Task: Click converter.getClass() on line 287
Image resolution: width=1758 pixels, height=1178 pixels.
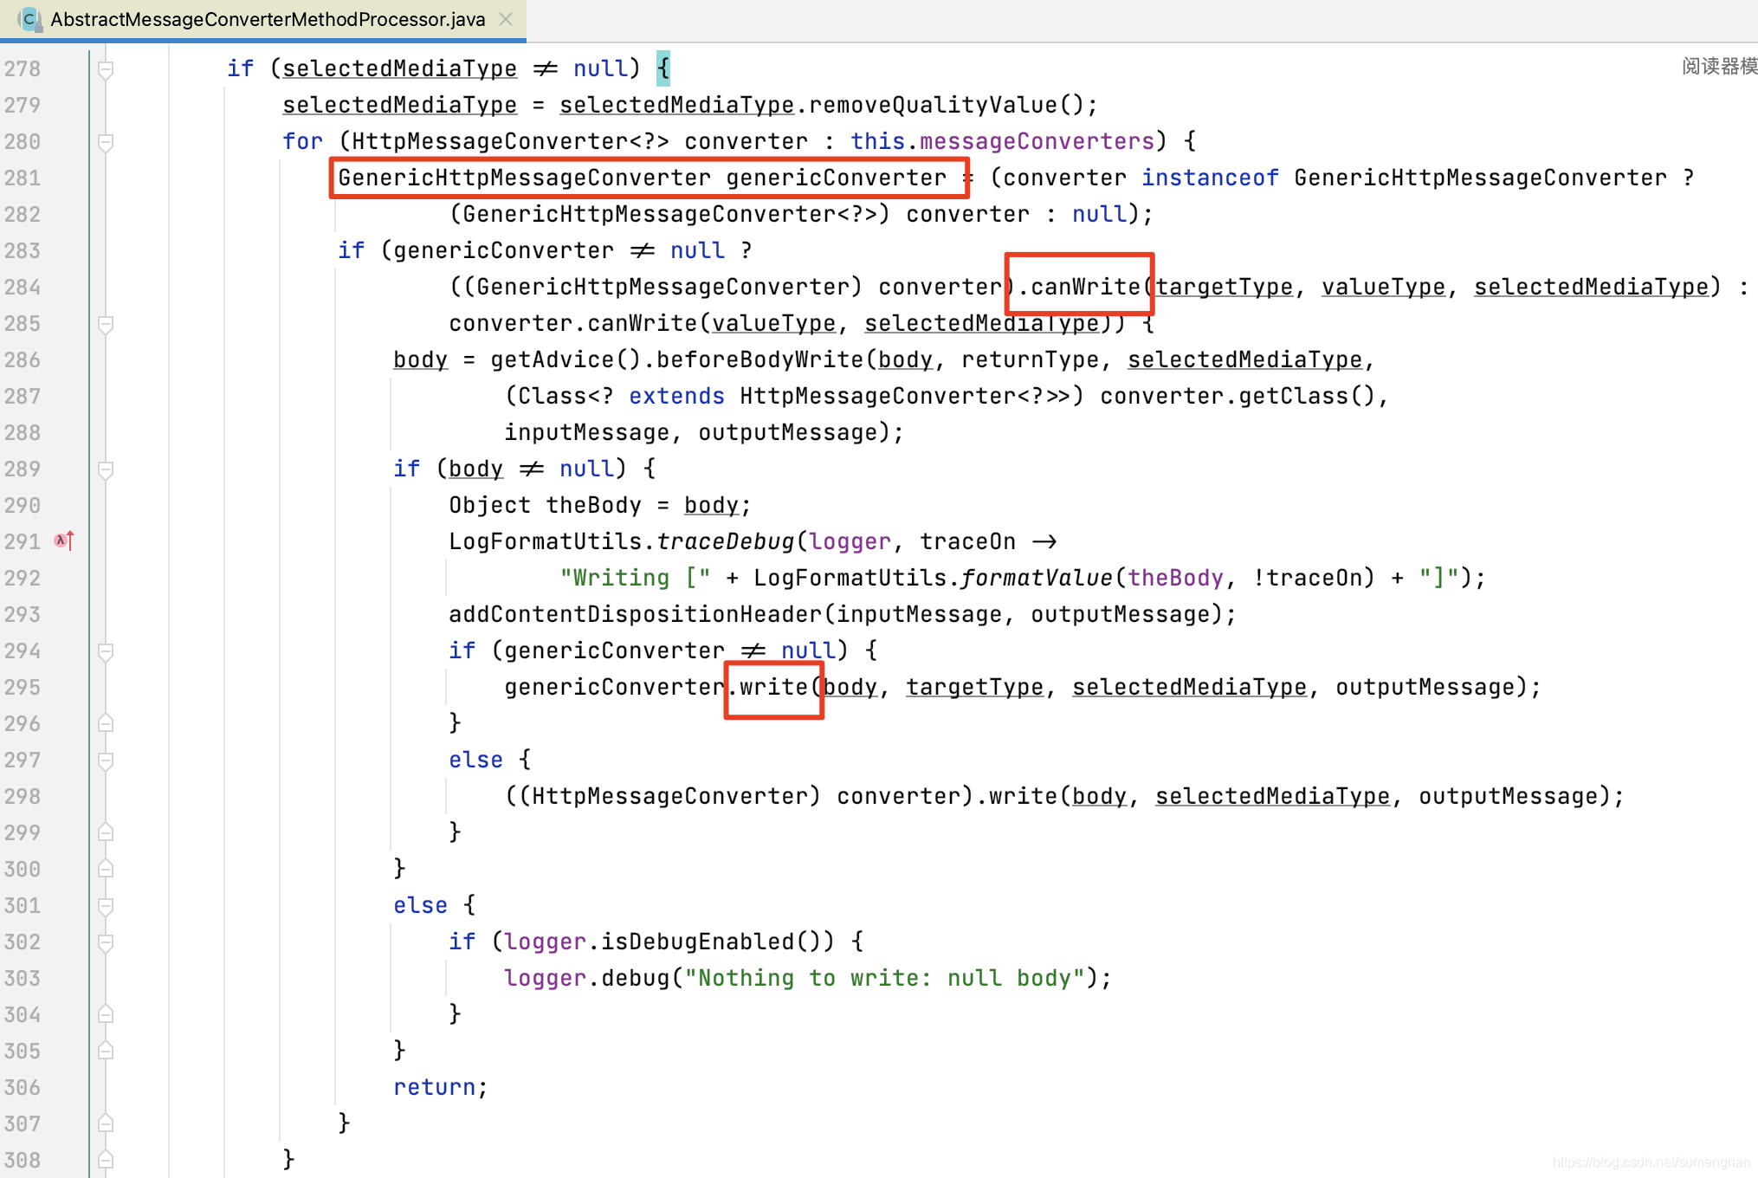Action: (x=1238, y=396)
